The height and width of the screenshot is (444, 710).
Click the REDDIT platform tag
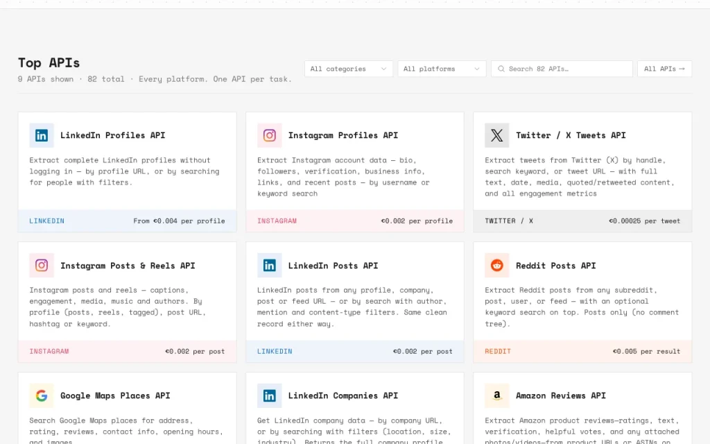498,351
